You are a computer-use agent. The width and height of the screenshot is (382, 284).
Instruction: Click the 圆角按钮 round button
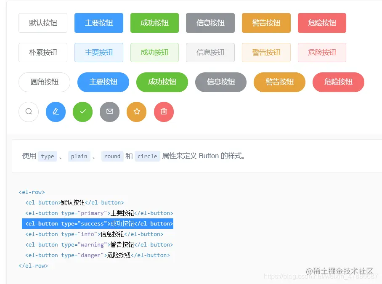pyautogui.click(x=44, y=82)
